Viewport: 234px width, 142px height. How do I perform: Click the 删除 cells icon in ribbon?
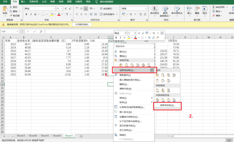(197, 9)
